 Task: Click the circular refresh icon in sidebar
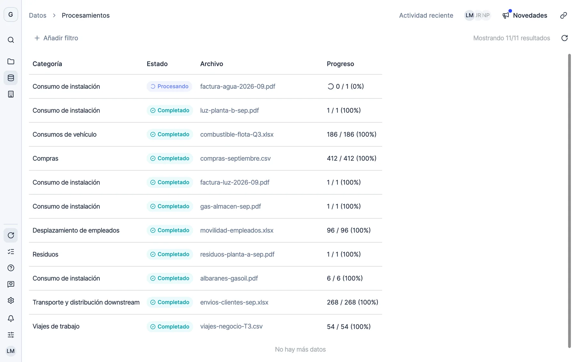pyautogui.click(x=11, y=235)
